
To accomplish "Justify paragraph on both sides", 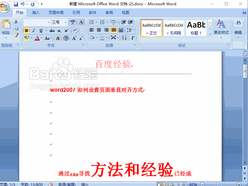I will coord(113,30).
